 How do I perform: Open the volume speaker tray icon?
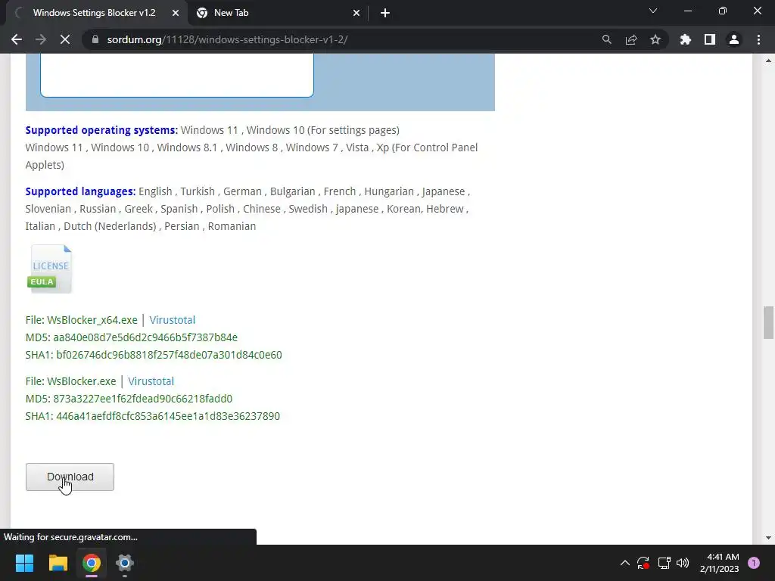tap(683, 563)
